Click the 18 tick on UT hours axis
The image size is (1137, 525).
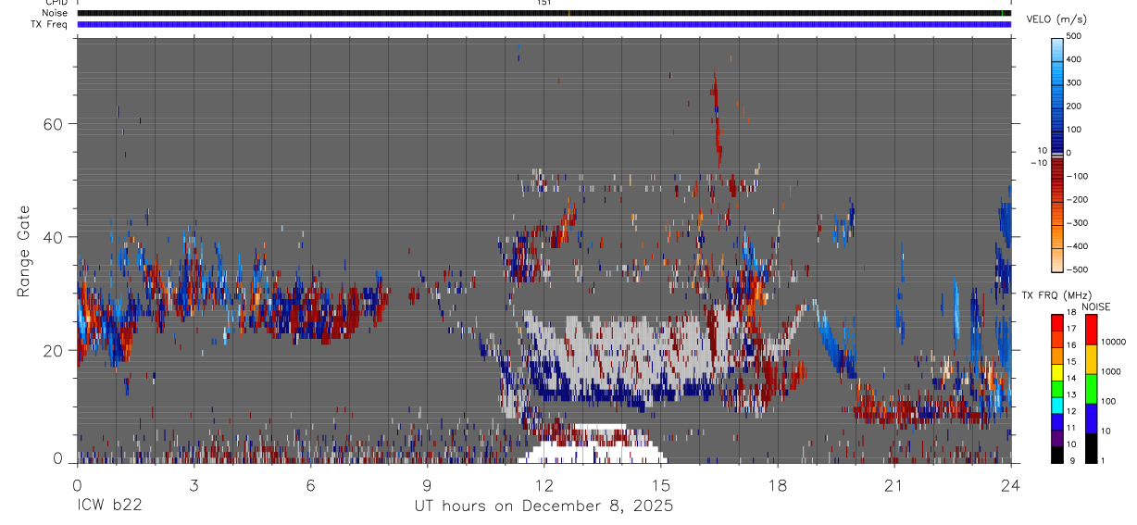(x=777, y=484)
